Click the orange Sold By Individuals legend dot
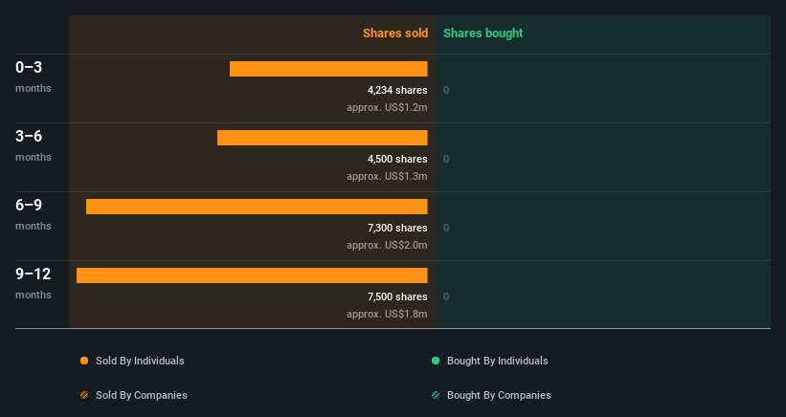Viewport: 786px width, 417px height. point(84,361)
